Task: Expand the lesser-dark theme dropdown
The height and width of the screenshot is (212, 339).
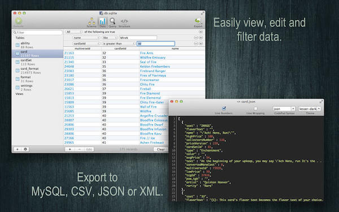Action: (310, 109)
